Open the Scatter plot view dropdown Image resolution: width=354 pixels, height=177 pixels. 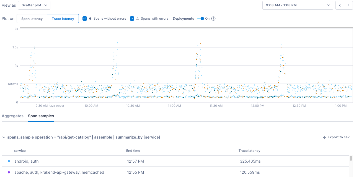[x=34, y=5]
